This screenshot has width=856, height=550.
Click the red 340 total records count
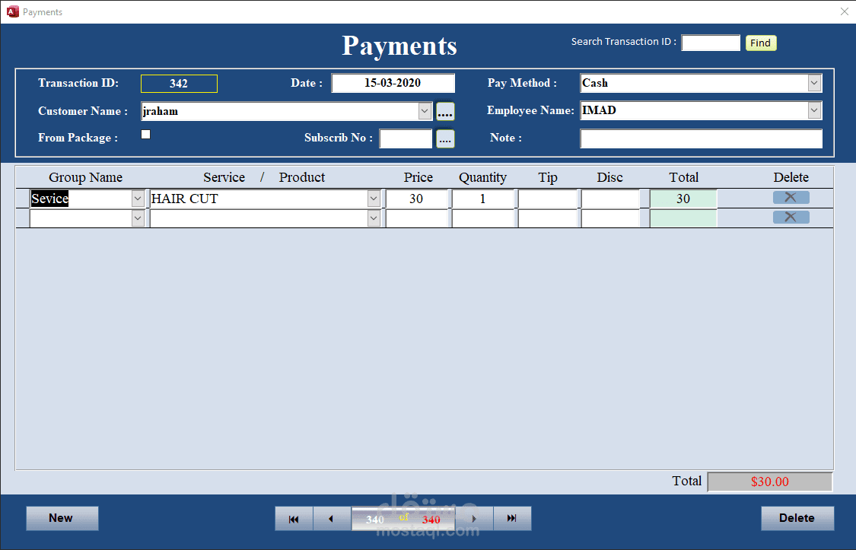[431, 520]
